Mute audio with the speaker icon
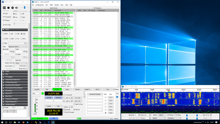 [17, 8]
